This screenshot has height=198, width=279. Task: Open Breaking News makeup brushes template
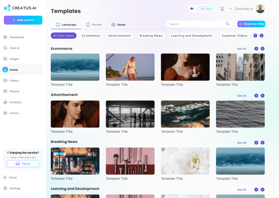pos(130,161)
